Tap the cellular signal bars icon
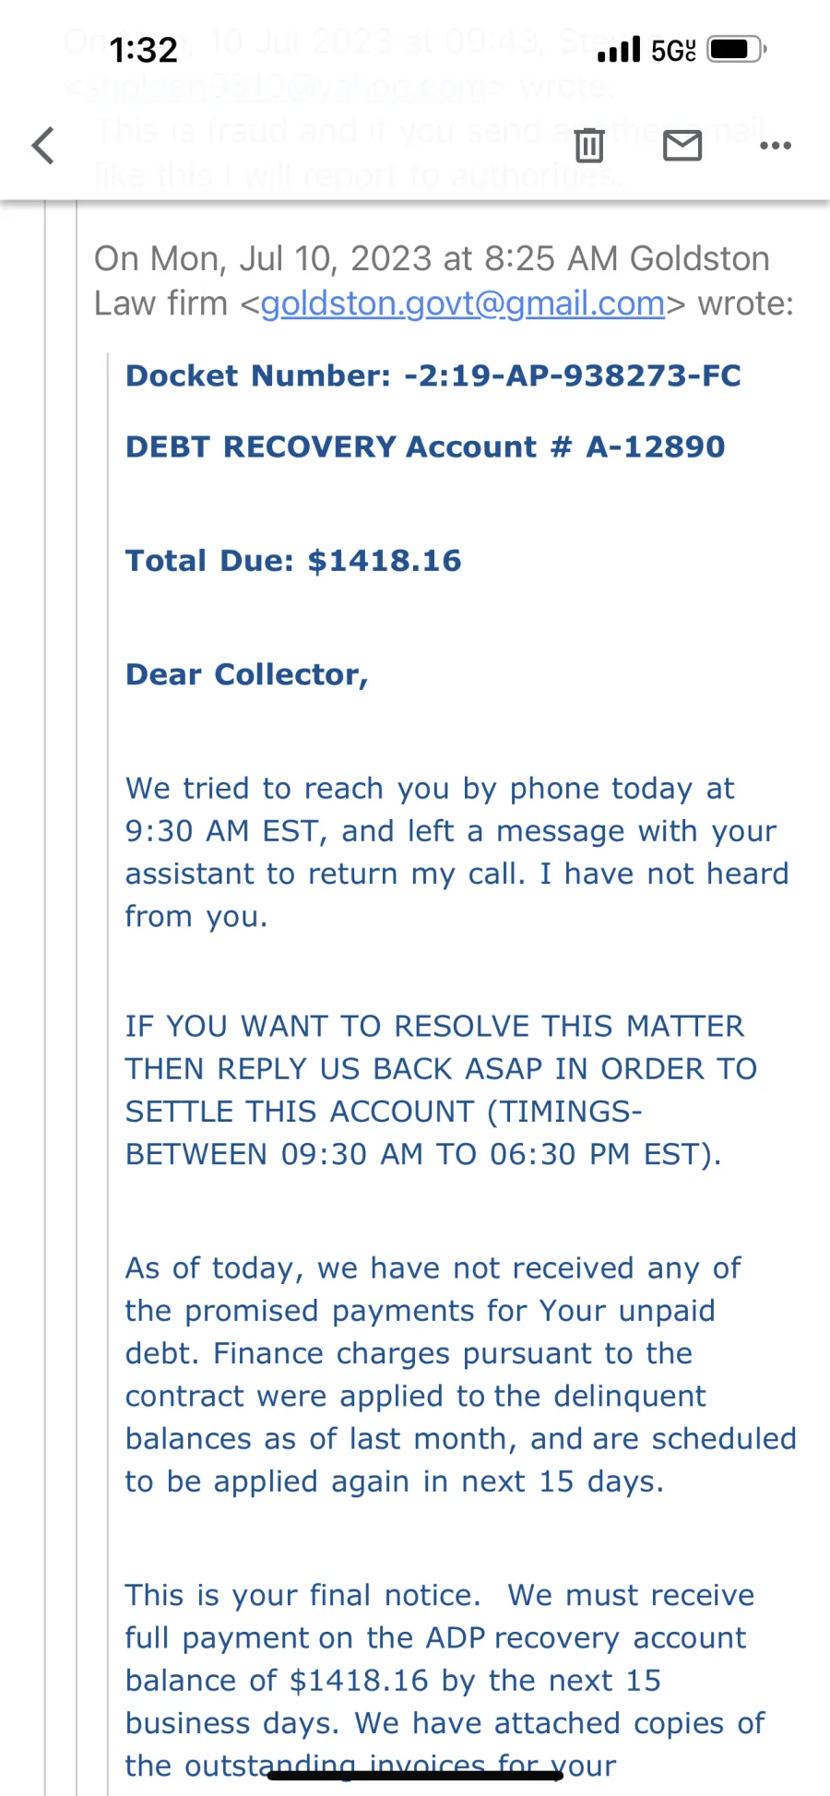The width and height of the screenshot is (830, 1796). [x=619, y=49]
